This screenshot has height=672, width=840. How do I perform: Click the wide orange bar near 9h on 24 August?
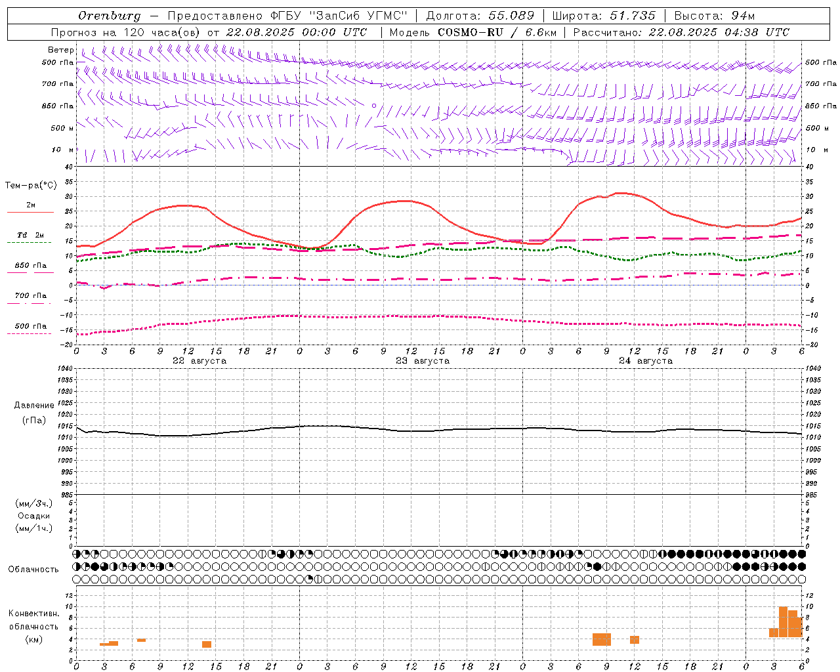(x=602, y=639)
